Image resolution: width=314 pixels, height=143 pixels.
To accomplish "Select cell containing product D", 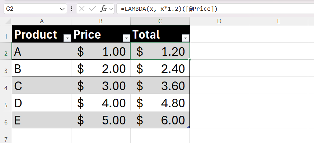I will (42, 103).
